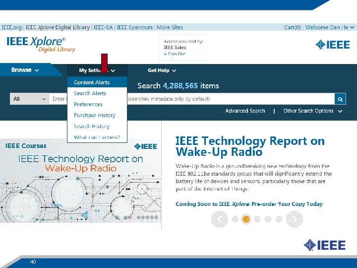The height and width of the screenshot is (268, 357).
Task: Open IEEE Technology Report on Wake-Up Radio headline
Action: pyautogui.click(x=250, y=146)
